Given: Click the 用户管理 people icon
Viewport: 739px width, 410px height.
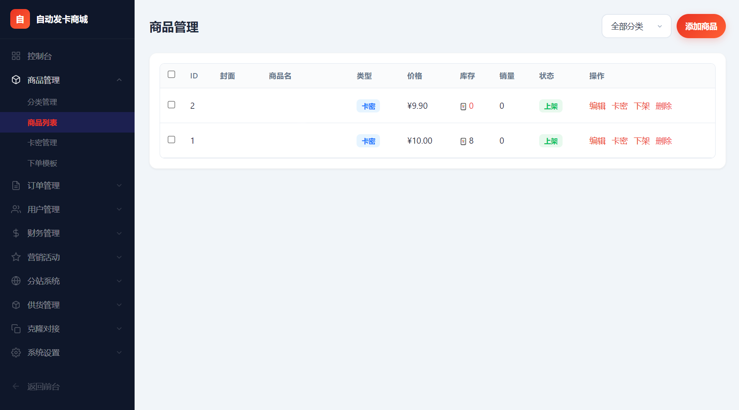Looking at the screenshot, I should pos(16,209).
